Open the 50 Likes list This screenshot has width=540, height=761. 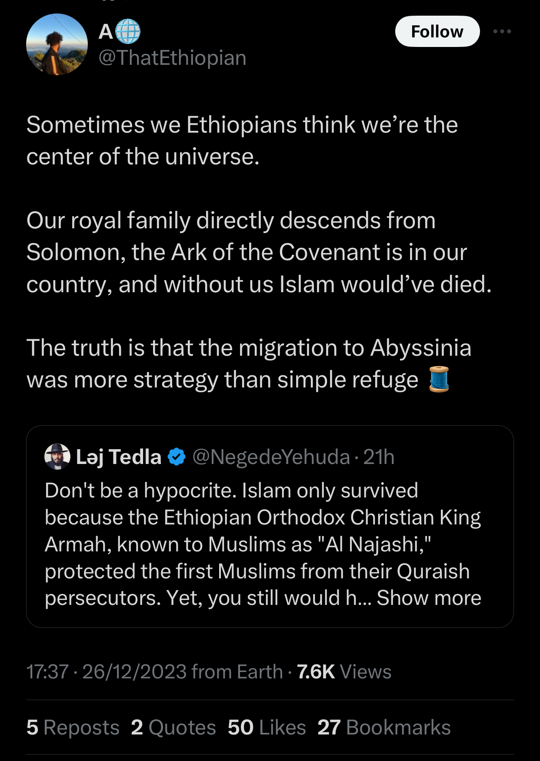(x=267, y=728)
